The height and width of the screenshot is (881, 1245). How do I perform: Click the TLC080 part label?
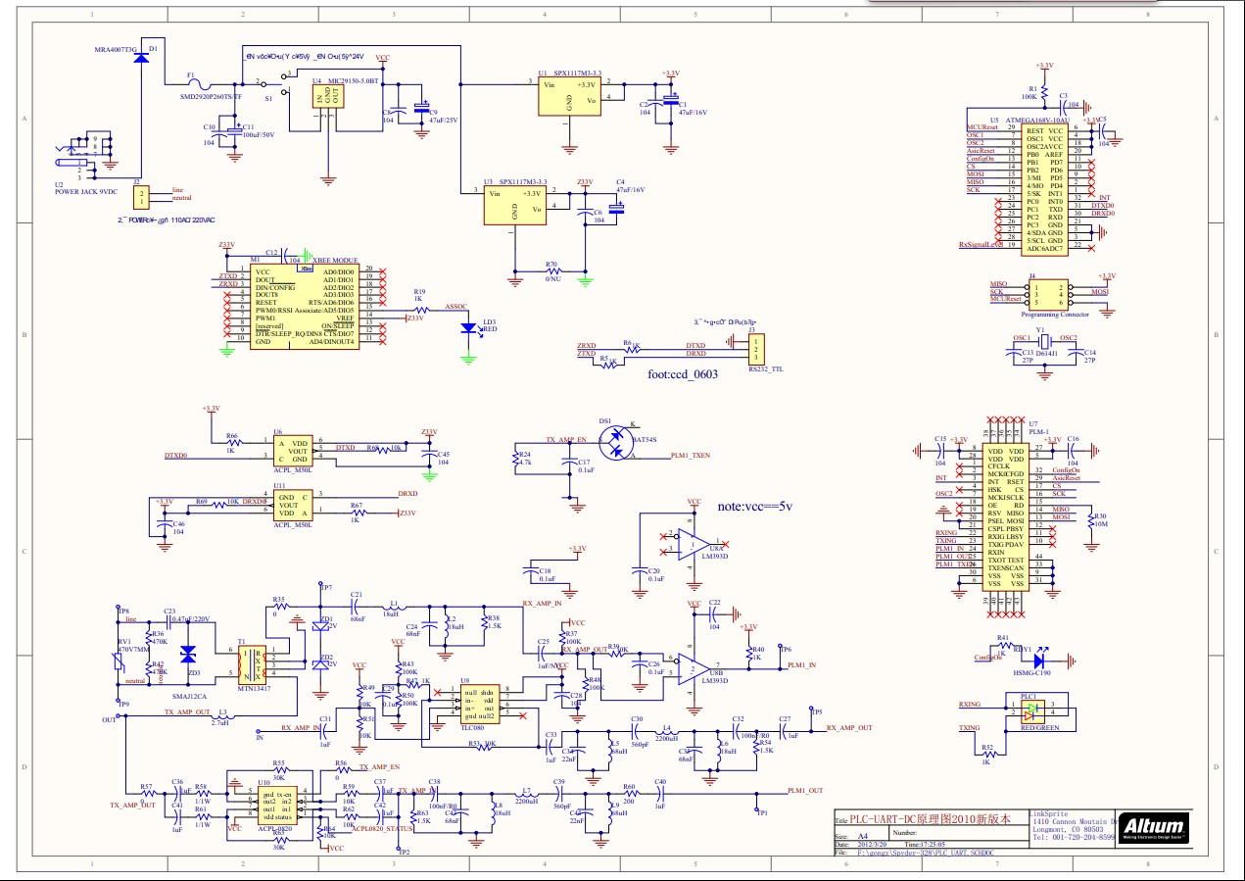point(472,728)
